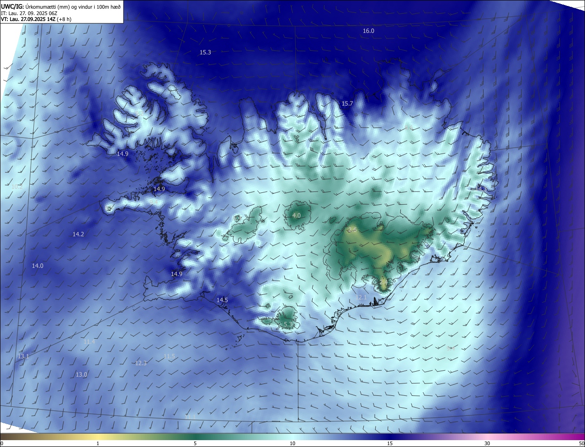The width and height of the screenshot is (585, 447).
Task: Click the 13.1 value label
Action: (x=23, y=357)
